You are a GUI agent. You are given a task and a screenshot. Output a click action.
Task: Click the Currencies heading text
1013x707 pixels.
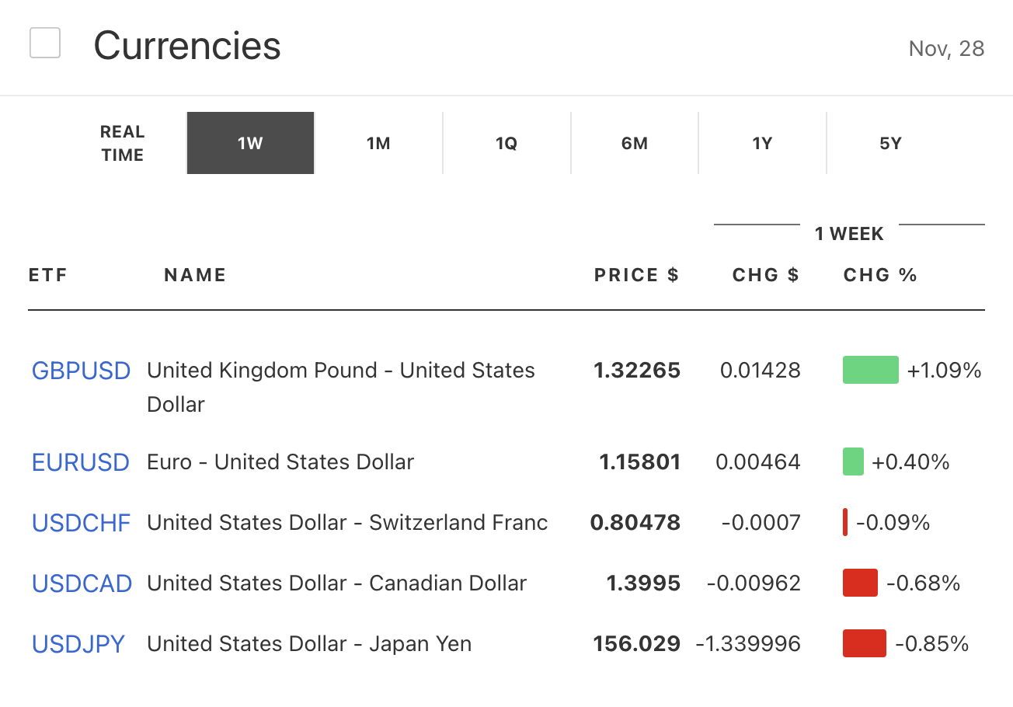point(187,46)
